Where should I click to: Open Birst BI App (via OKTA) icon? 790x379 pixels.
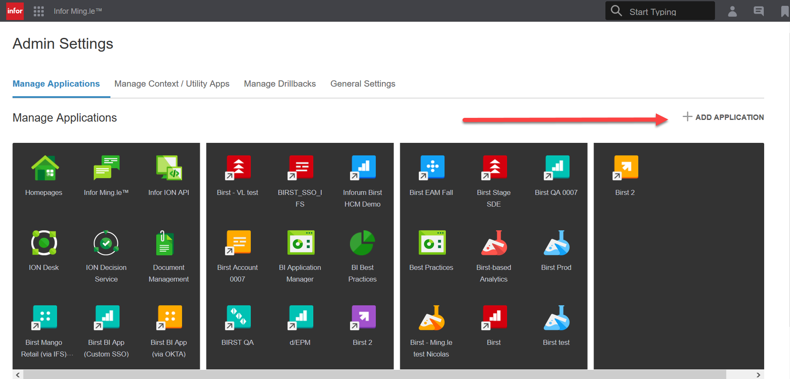[169, 318]
